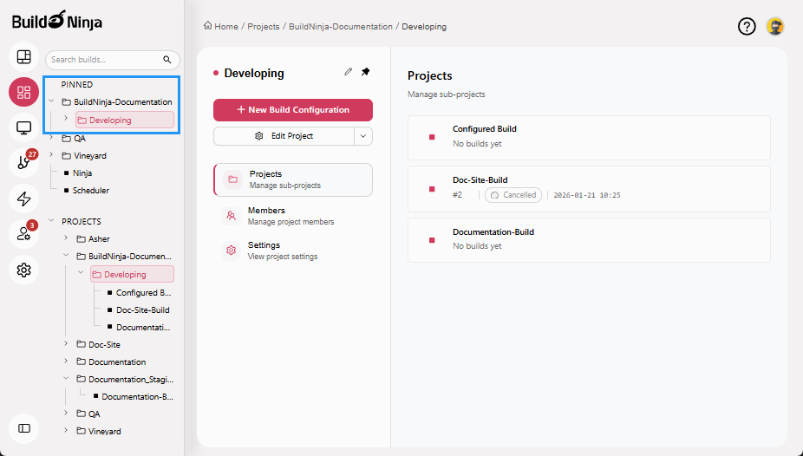The height and width of the screenshot is (456, 803).
Task: Click the gear icon on Edit Project button
Action: point(259,136)
